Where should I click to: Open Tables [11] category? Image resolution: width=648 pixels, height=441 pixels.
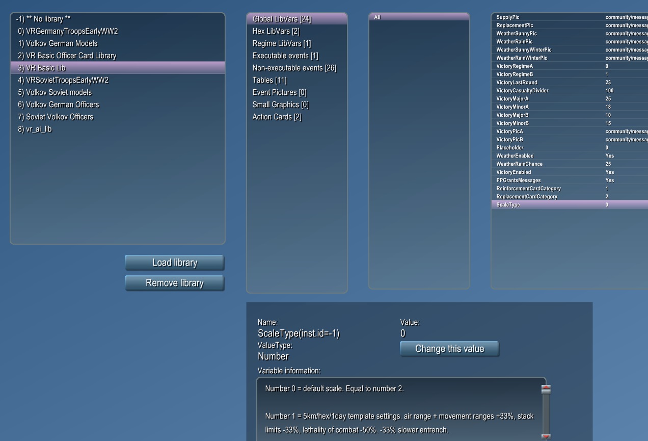(x=297, y=80)
